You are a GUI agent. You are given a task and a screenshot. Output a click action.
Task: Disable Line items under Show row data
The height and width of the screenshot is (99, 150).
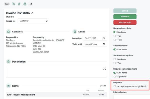[115, 49]
